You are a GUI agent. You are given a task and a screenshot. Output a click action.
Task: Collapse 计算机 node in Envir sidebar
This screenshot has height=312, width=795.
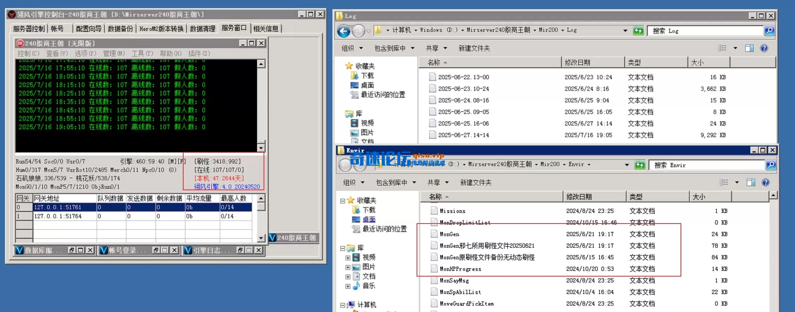coord(343,305)
